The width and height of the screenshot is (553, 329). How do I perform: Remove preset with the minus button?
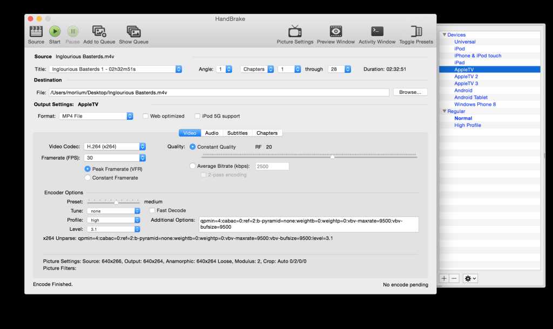(x=454, y=278)
